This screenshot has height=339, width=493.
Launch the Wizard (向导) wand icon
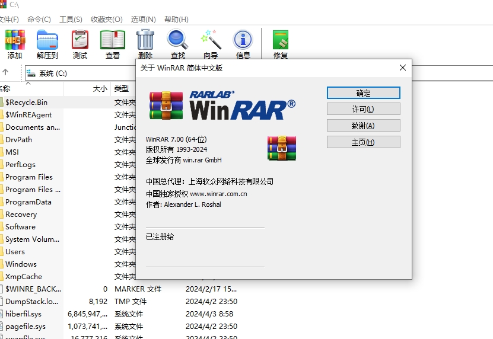(211, 40)
